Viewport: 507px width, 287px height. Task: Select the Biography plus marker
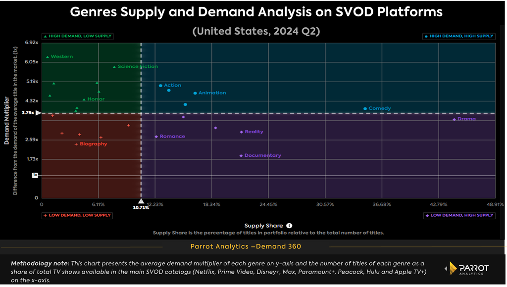(76, 144)
